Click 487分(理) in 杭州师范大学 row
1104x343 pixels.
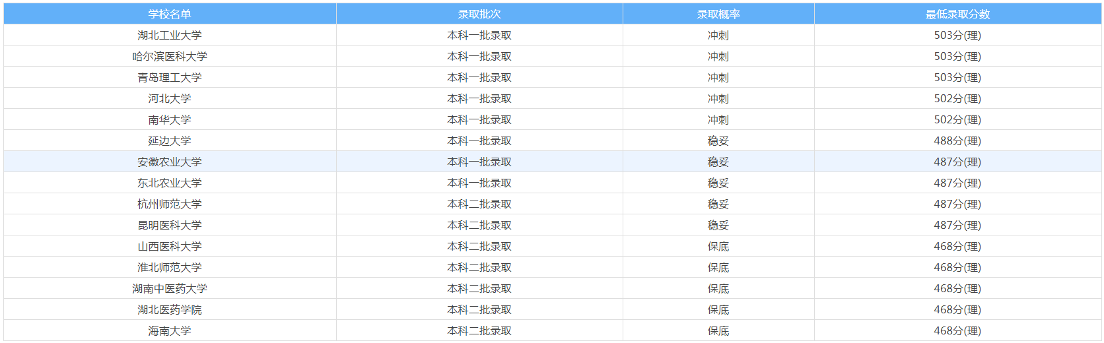pyautogui.click(x=957, y=204)
